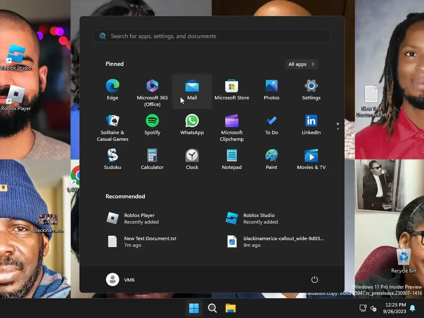Click All apps button
The image size is (424, 318).
(301, 64)
